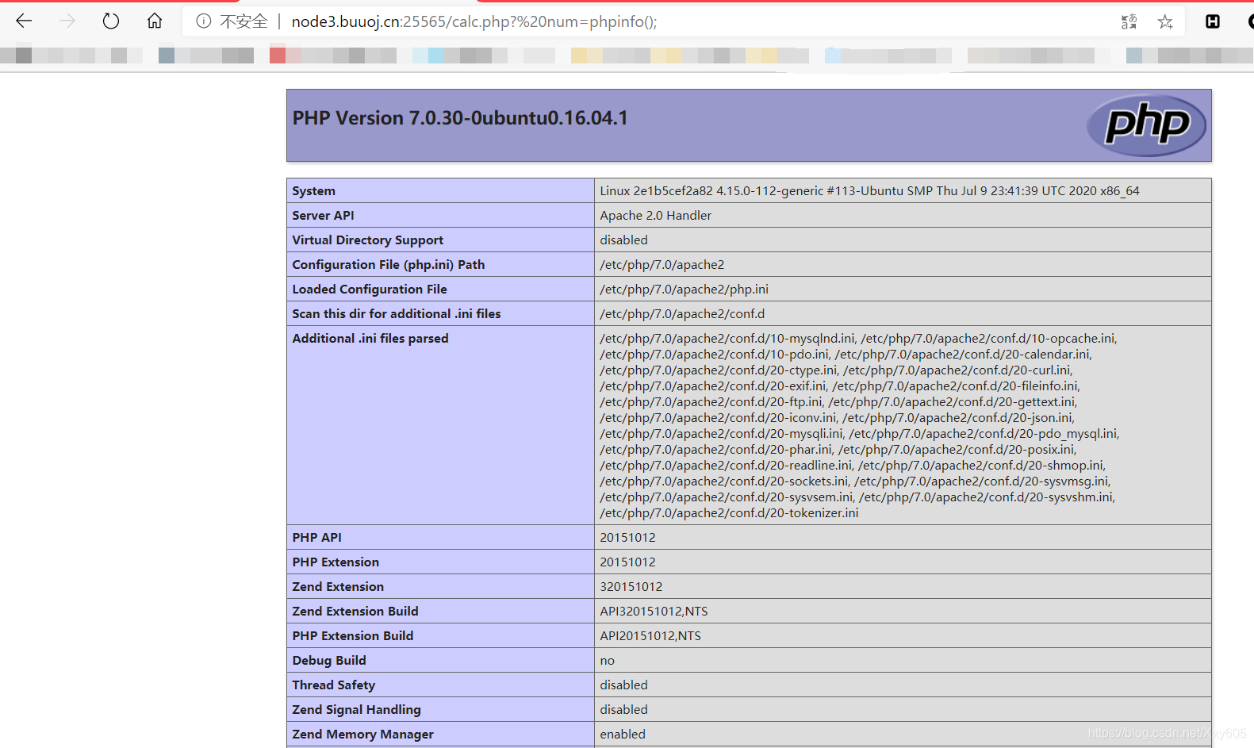Show site info via the not-secure icon
This screenshot has height=748, width=1254.
pyautogui.click(x=204, y=21)
